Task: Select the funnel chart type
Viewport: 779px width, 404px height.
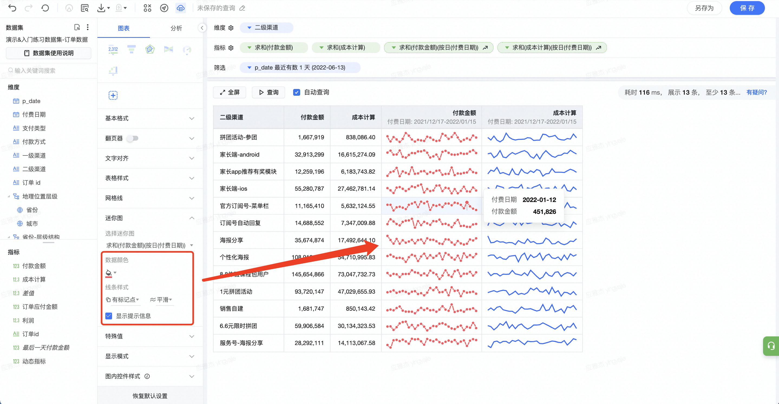Action: click(132, 49)
